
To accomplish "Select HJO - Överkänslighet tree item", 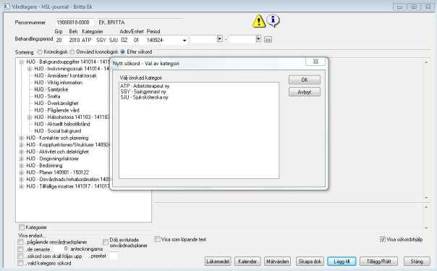I will (56, 104).
